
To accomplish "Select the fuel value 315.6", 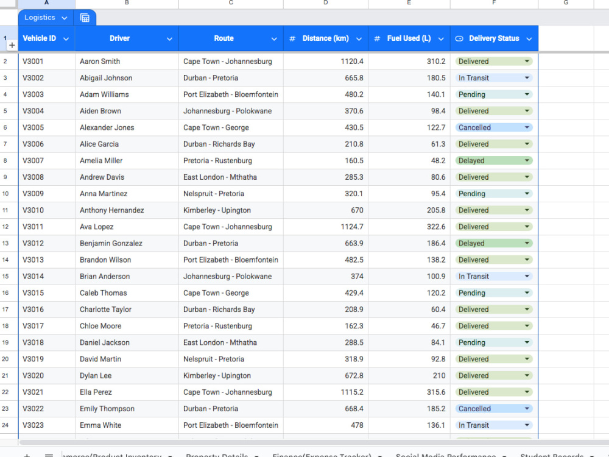I will tap(409, 392).
